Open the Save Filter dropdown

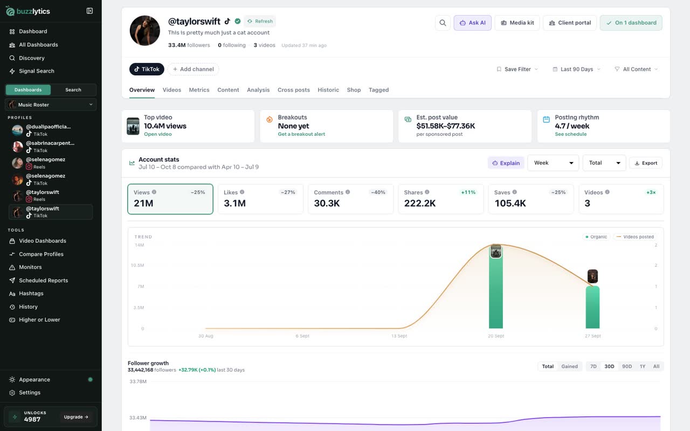click(517, 69)
